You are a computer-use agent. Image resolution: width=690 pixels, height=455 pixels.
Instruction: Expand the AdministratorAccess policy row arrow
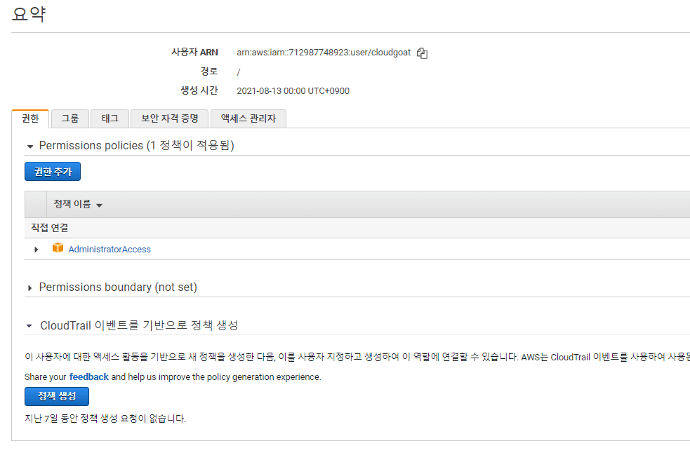(36, 250)
